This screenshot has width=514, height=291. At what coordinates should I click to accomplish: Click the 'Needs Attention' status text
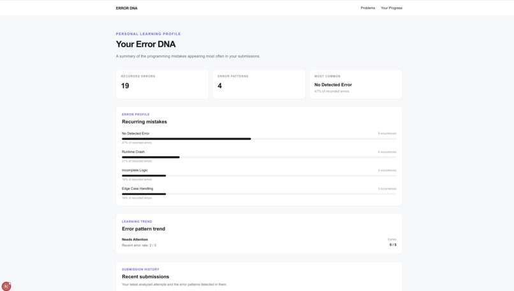(x=135, y=239)
